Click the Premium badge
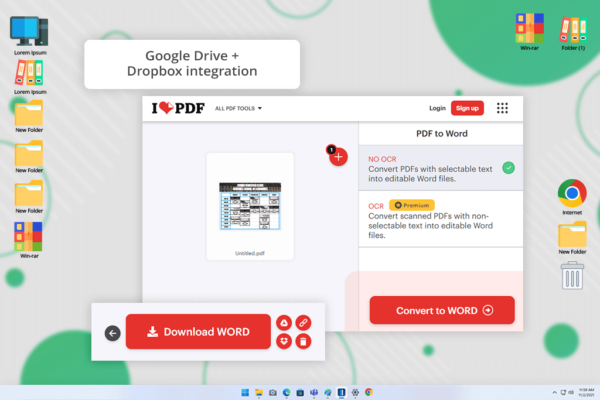 [x=412, y=206]
